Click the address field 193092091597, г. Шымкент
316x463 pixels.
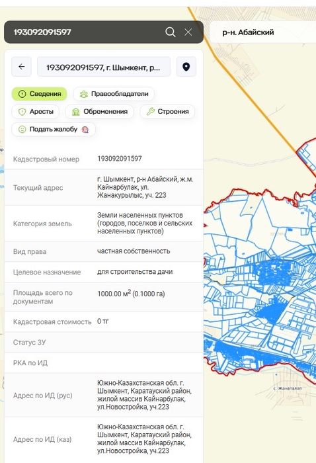pos(104,67)
